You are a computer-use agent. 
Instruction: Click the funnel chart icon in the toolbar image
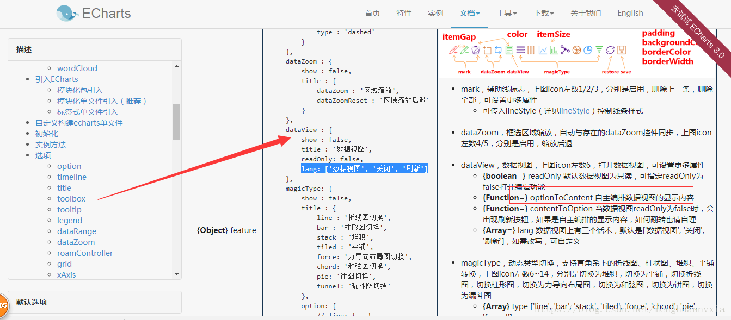tap(599, 50)
